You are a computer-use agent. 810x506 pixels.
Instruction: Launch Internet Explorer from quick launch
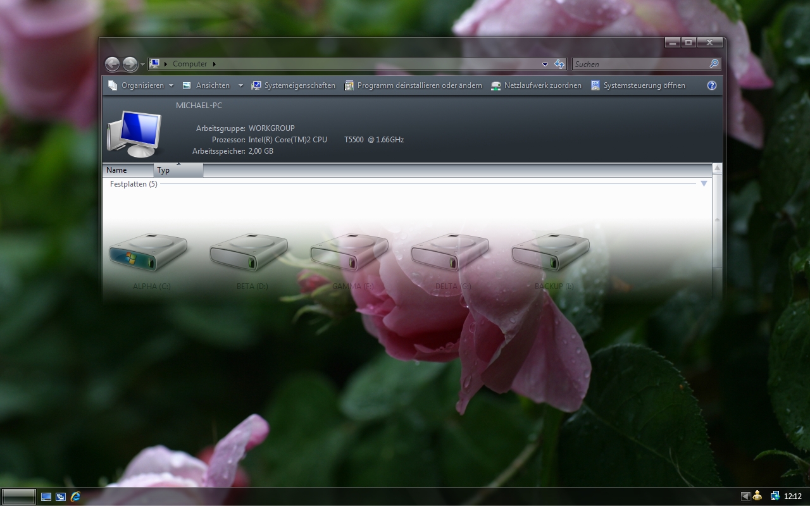coord(76,497)
